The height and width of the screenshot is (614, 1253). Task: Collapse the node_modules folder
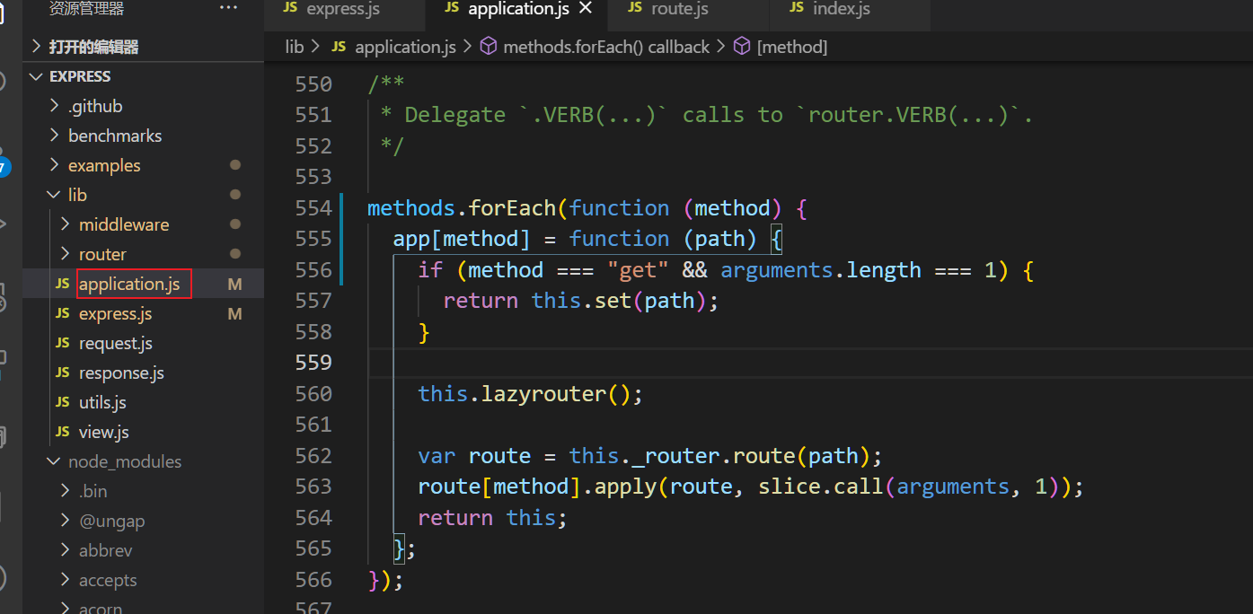tap(124, 461)
